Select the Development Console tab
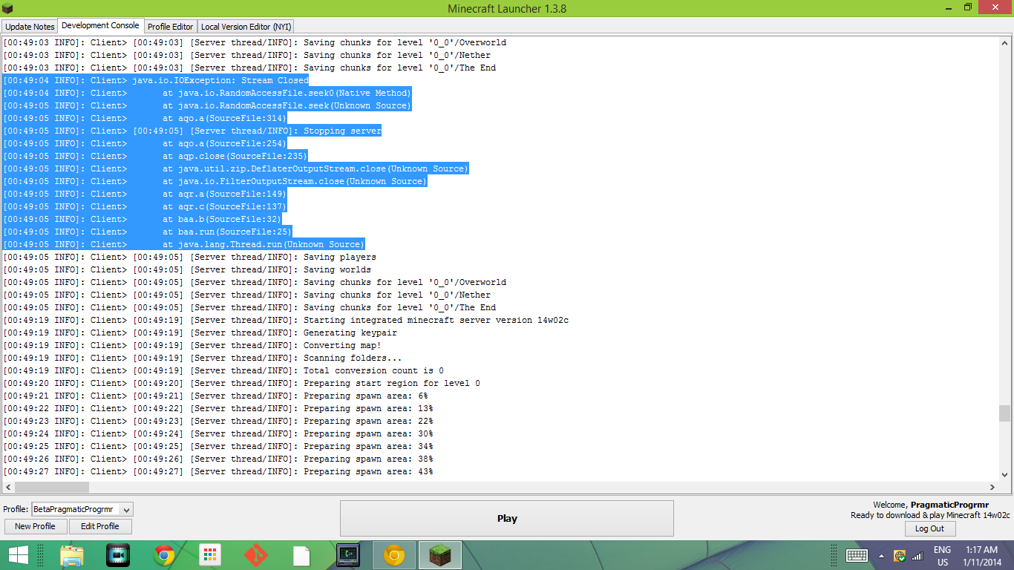 100,26
